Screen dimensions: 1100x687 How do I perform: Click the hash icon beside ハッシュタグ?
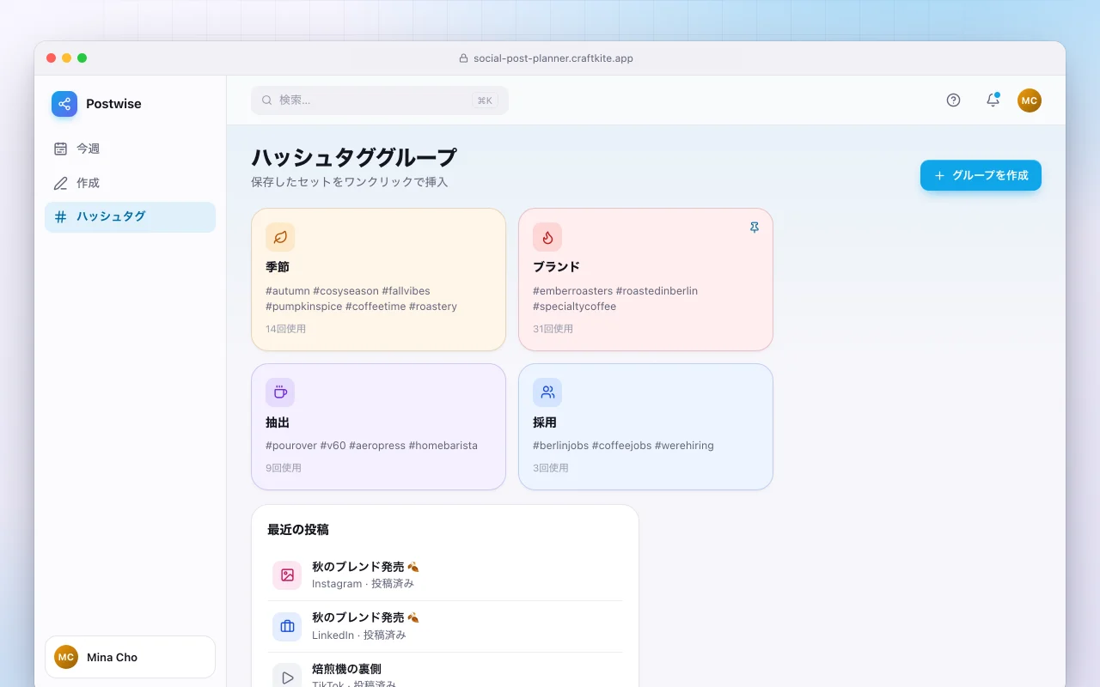(x=60, y=217)
